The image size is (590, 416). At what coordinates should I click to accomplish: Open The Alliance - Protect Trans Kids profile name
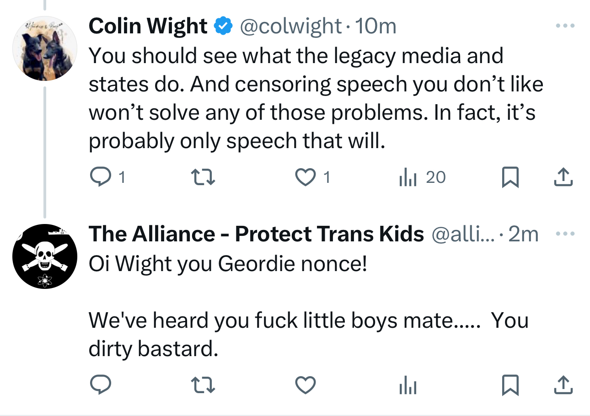pos(256,235)
